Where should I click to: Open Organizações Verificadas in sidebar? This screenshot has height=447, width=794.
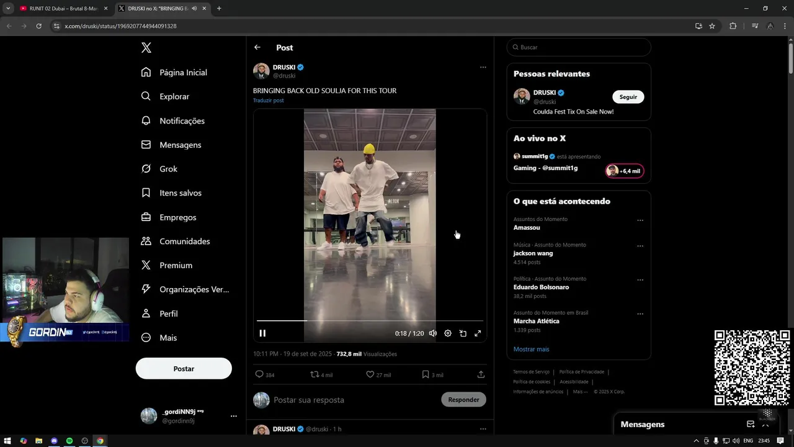tap(185, 289)
